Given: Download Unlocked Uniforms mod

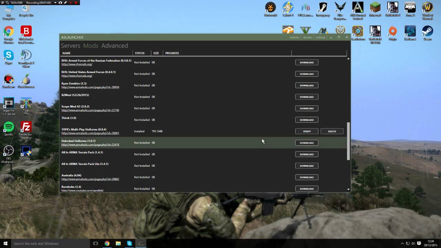Looking at the screenshot, I should pos(307,143).
